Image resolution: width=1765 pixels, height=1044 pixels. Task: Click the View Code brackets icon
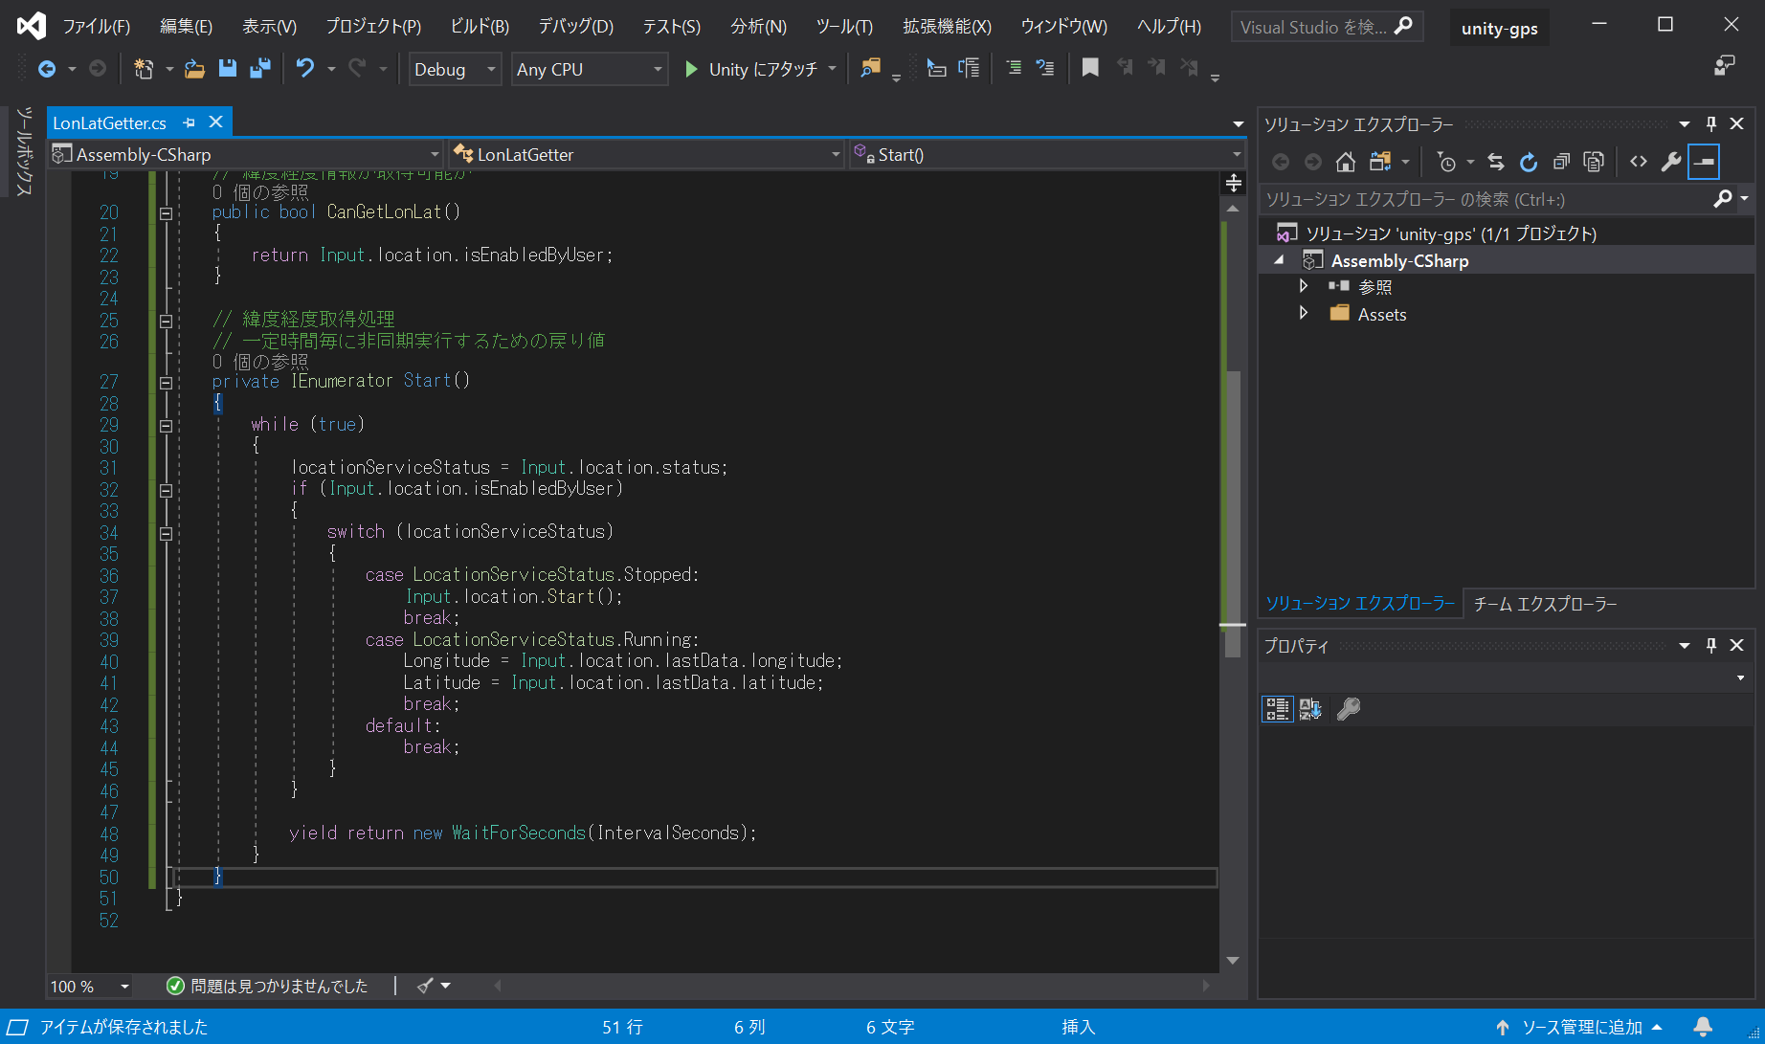coord(1639,162)
